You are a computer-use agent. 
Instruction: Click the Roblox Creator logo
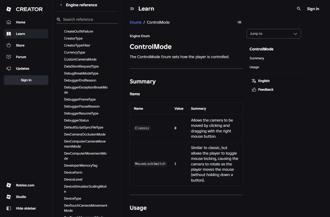point(24,9)
